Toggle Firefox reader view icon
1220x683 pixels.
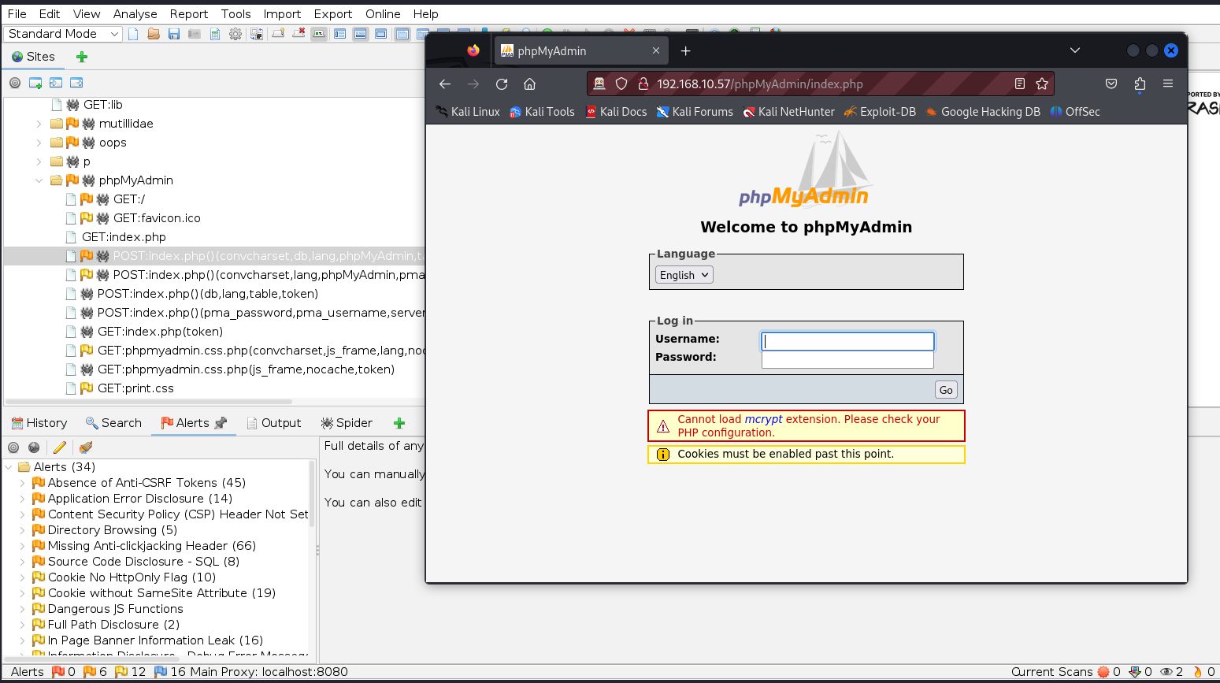1020,84
